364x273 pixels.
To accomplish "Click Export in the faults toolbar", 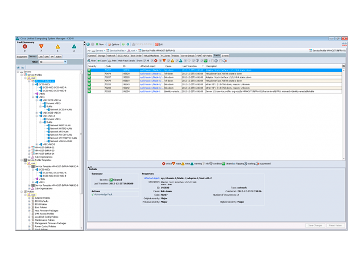I will (103, 60).
